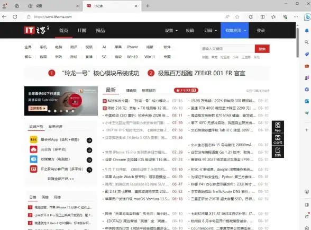Click the plus icon to customize sidebar
The width and height of the screenshot is (311, 230).
click(x=307, y=130)
